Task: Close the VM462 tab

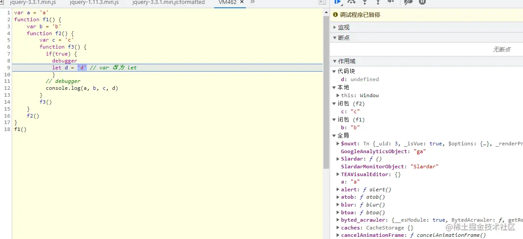Action: pyautogui.click(x=242, y=2)
